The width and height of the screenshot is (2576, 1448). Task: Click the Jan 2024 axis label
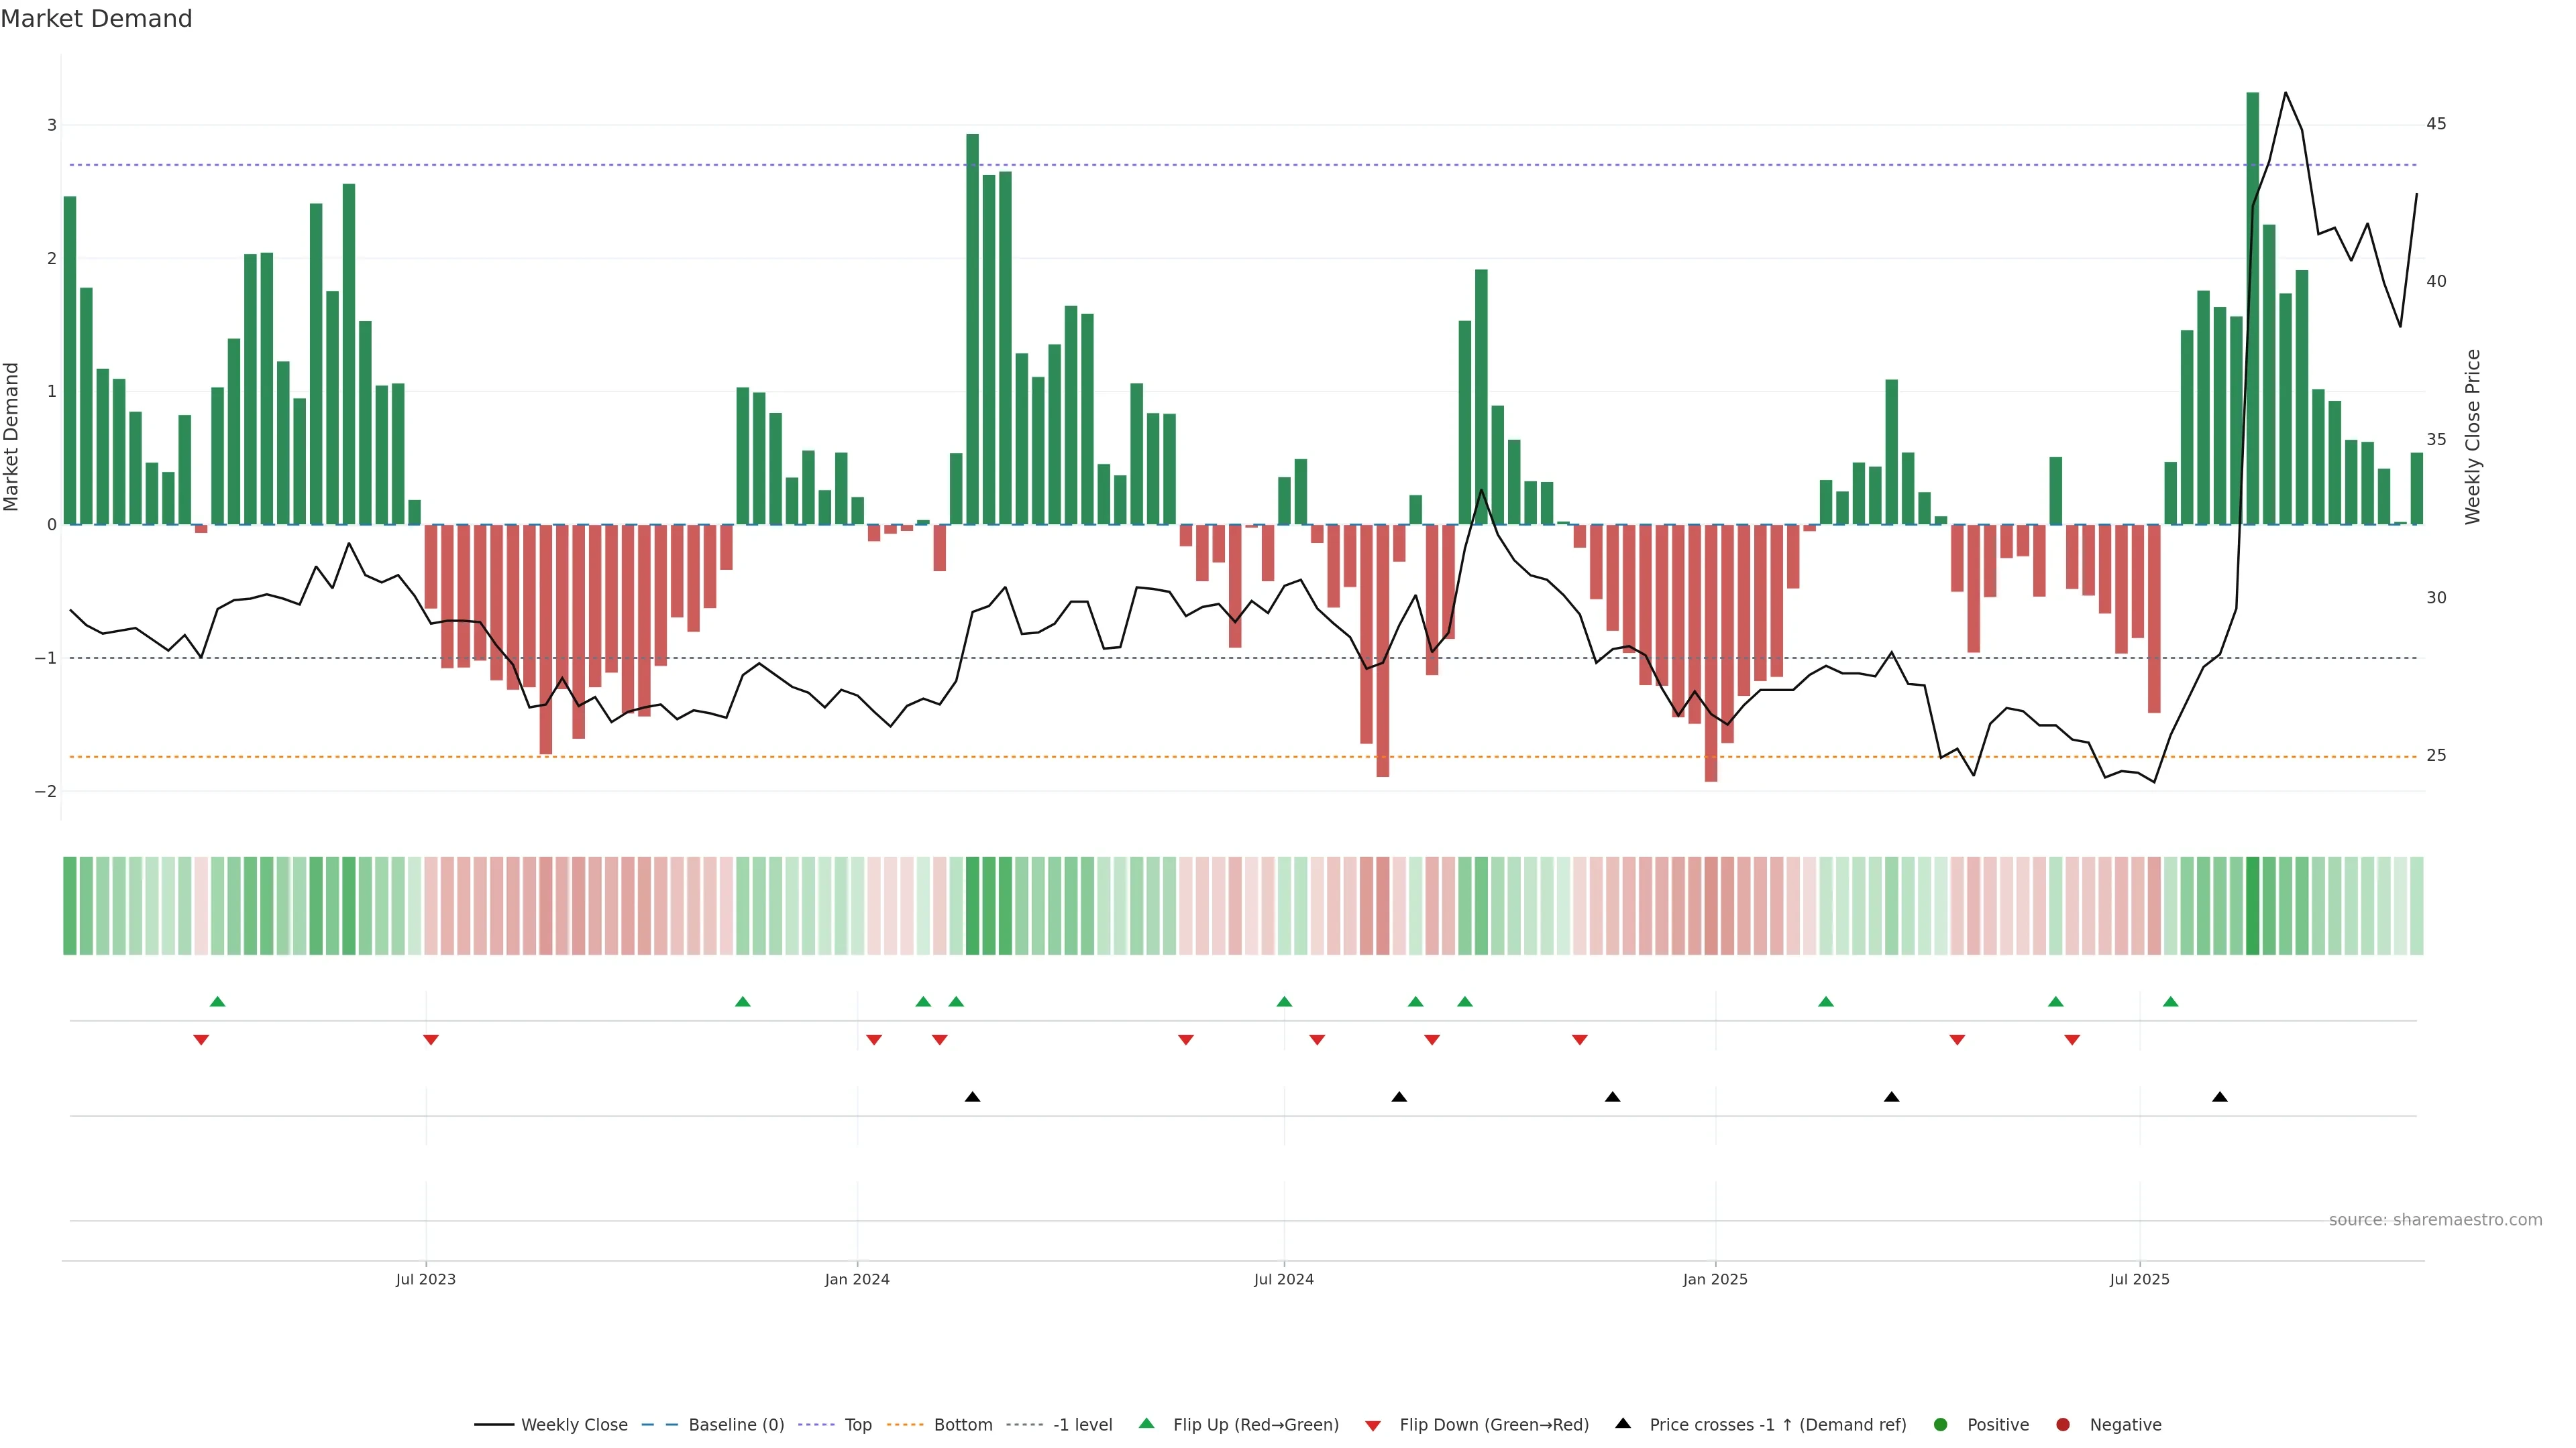pos(857,1279)
